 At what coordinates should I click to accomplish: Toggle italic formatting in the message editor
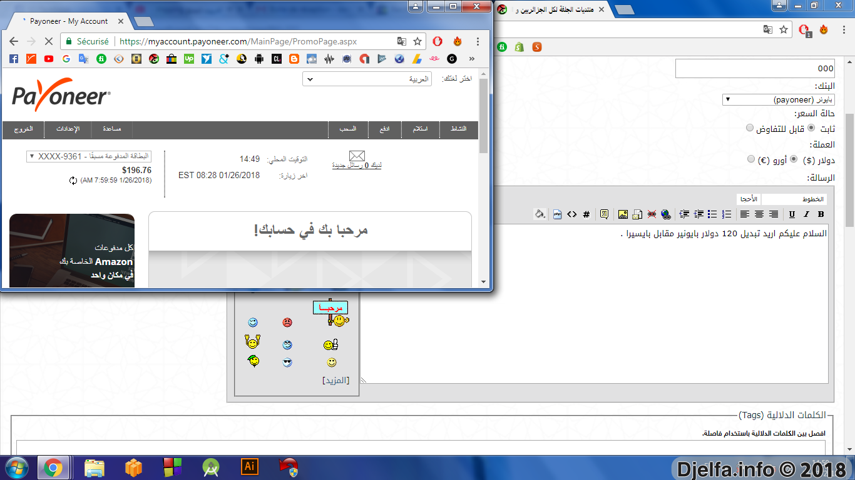click(806, 214)
